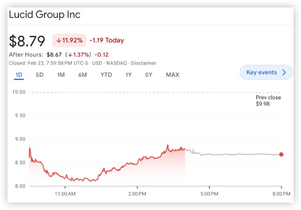The width and height of the screenshot is (301, 210).
Task: Show the MAX range tab
Action: (172, 75)
